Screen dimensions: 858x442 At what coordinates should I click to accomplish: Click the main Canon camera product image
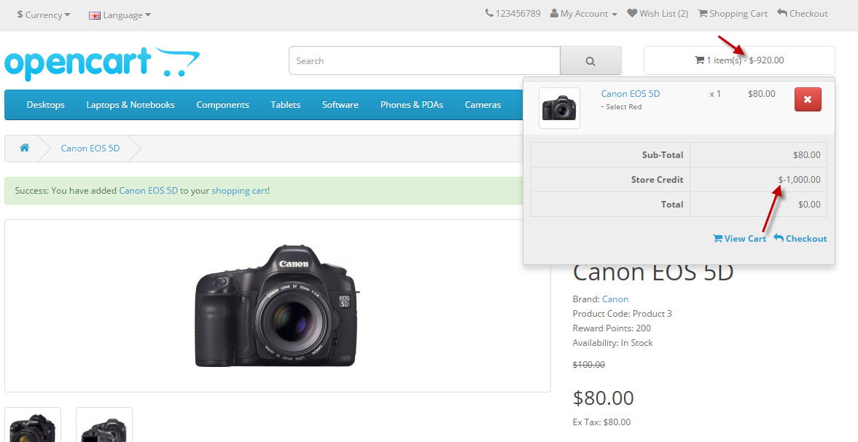tap(278, 305)
